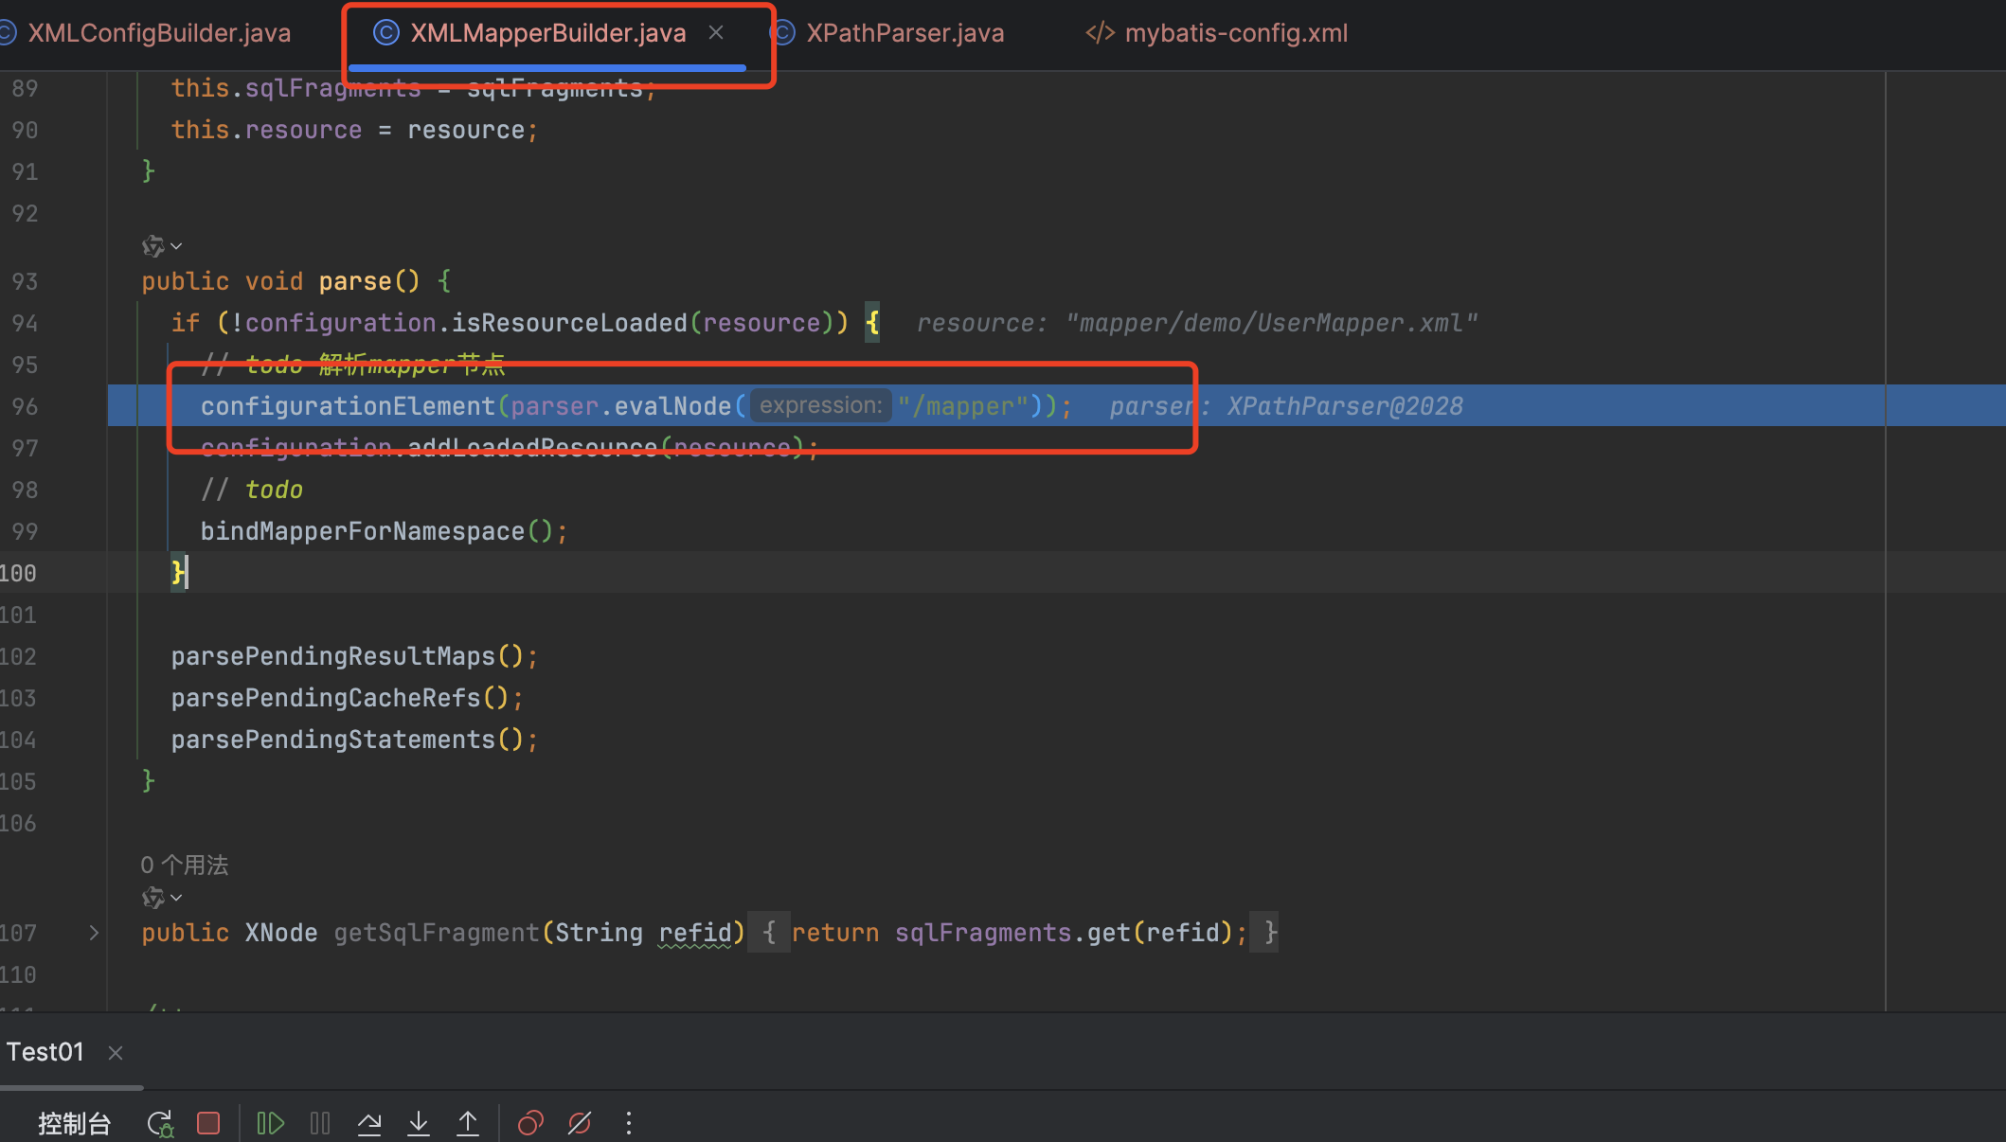Click the evalNode method call

(x=672, y=406)
